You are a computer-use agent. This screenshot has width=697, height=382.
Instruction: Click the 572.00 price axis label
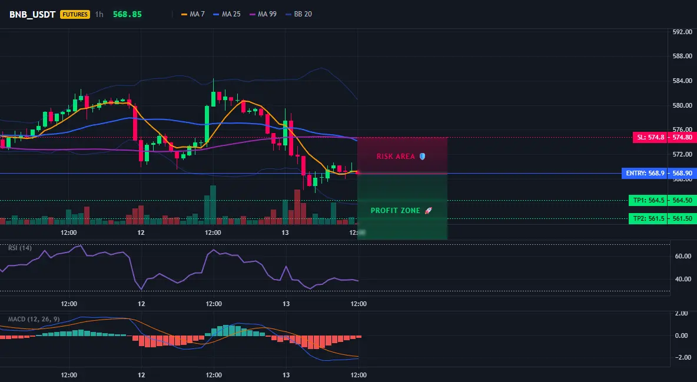coord(682,154)
